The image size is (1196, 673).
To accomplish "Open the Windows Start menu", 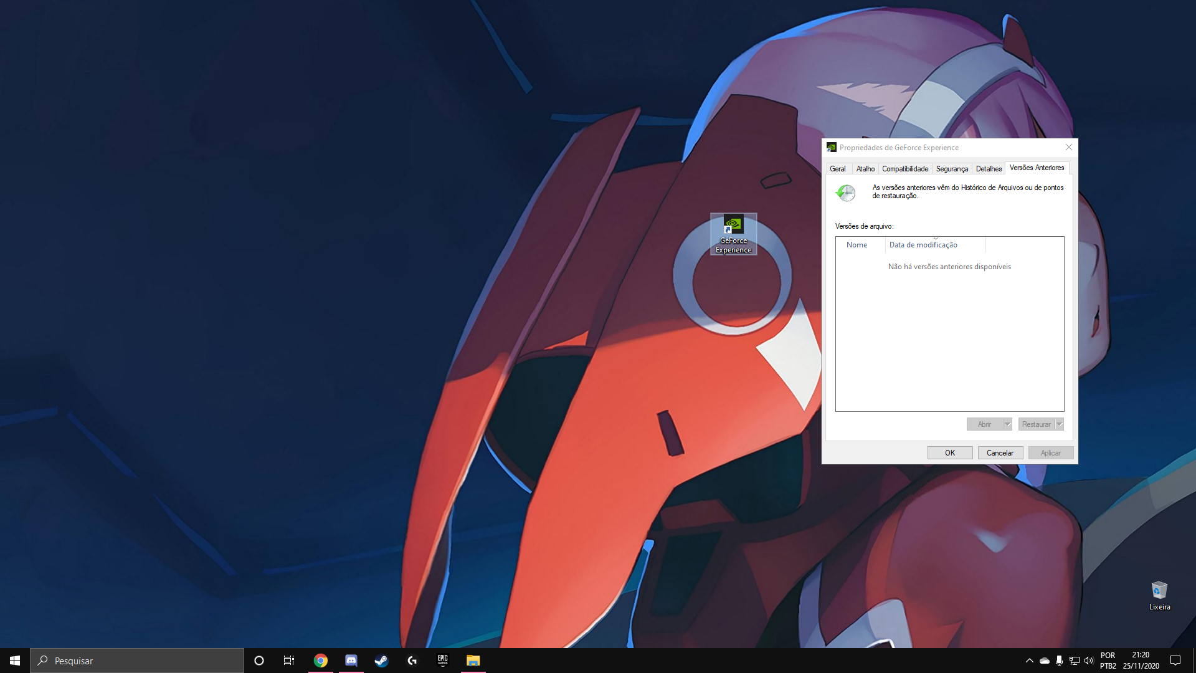I will click(x=15, y=661).
